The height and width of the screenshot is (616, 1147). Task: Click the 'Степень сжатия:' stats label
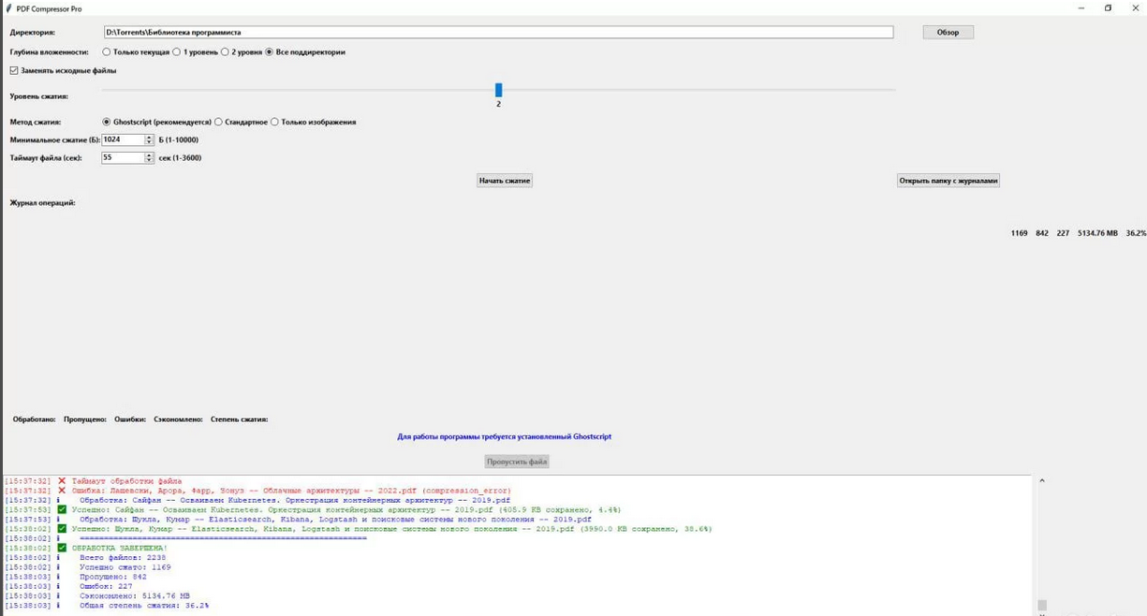pos(239,419)
